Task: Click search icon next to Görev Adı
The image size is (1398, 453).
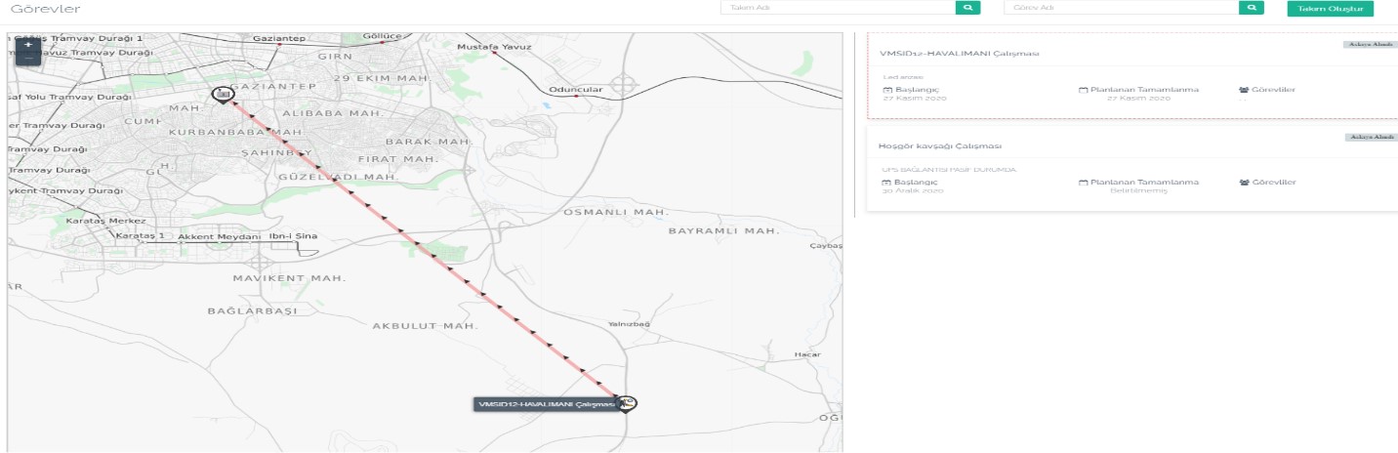Action: 1251,8
